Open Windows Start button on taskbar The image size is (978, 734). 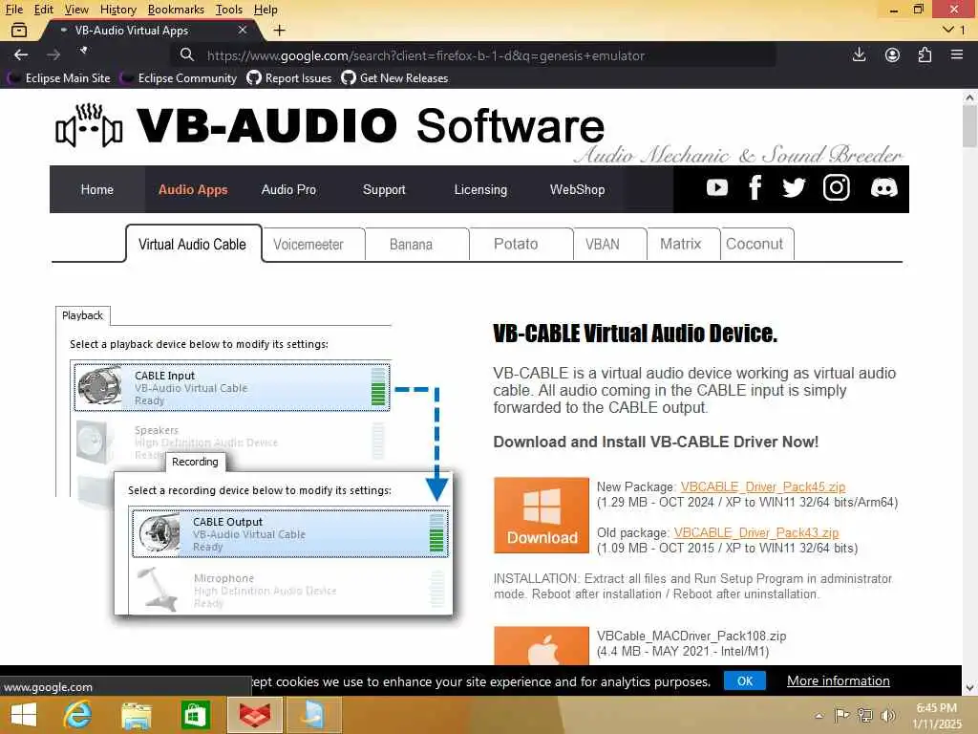pyautogui.click(x=24, y=715)
